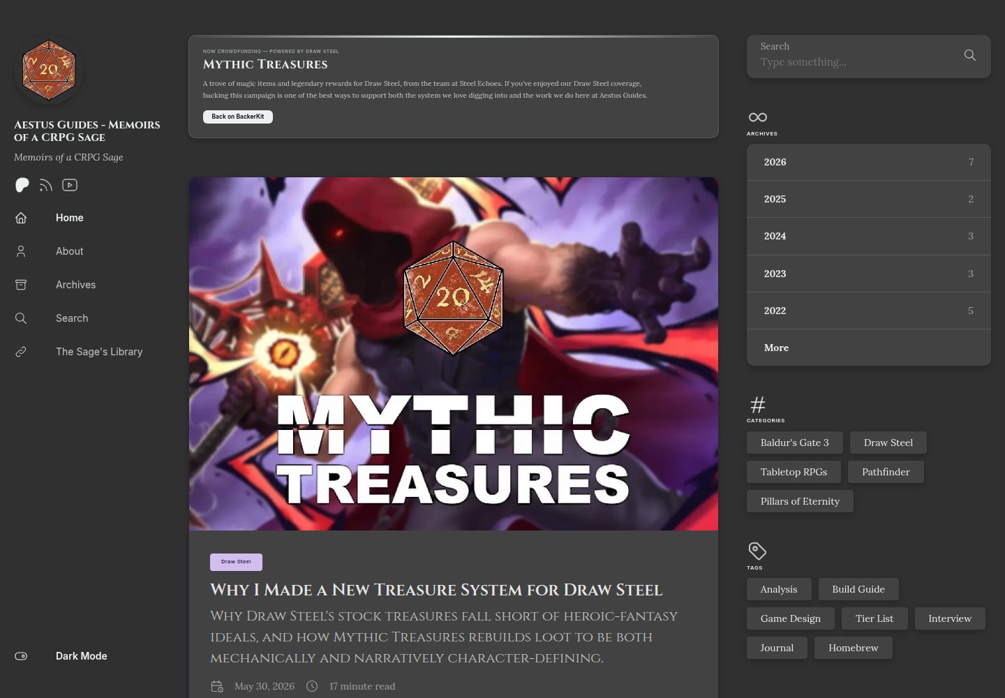This screenshot has height=698, width=1005.
Task: Select the Baldur's Gate 3 category
Action: tap(795, 443)
